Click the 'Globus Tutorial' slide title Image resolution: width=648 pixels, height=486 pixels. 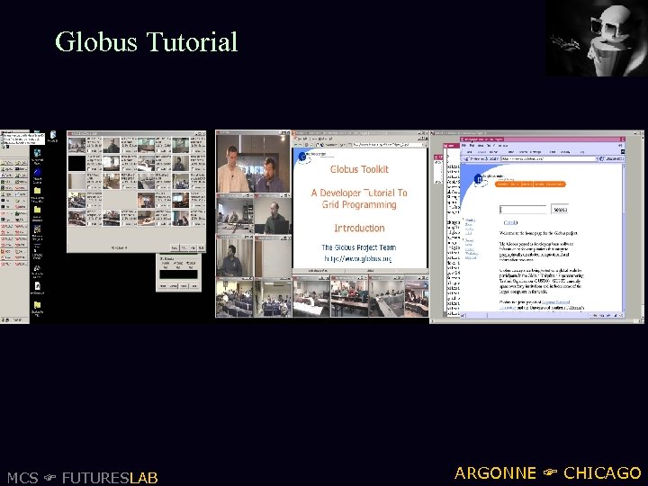(x=147, y=41)
